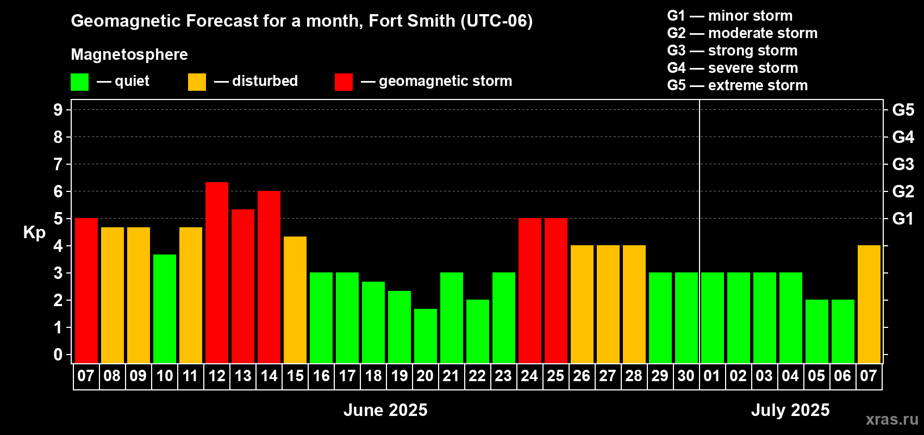The image size is (924, 435).
Task: Click the G1 label on right axis
Action: pos(903,219)
